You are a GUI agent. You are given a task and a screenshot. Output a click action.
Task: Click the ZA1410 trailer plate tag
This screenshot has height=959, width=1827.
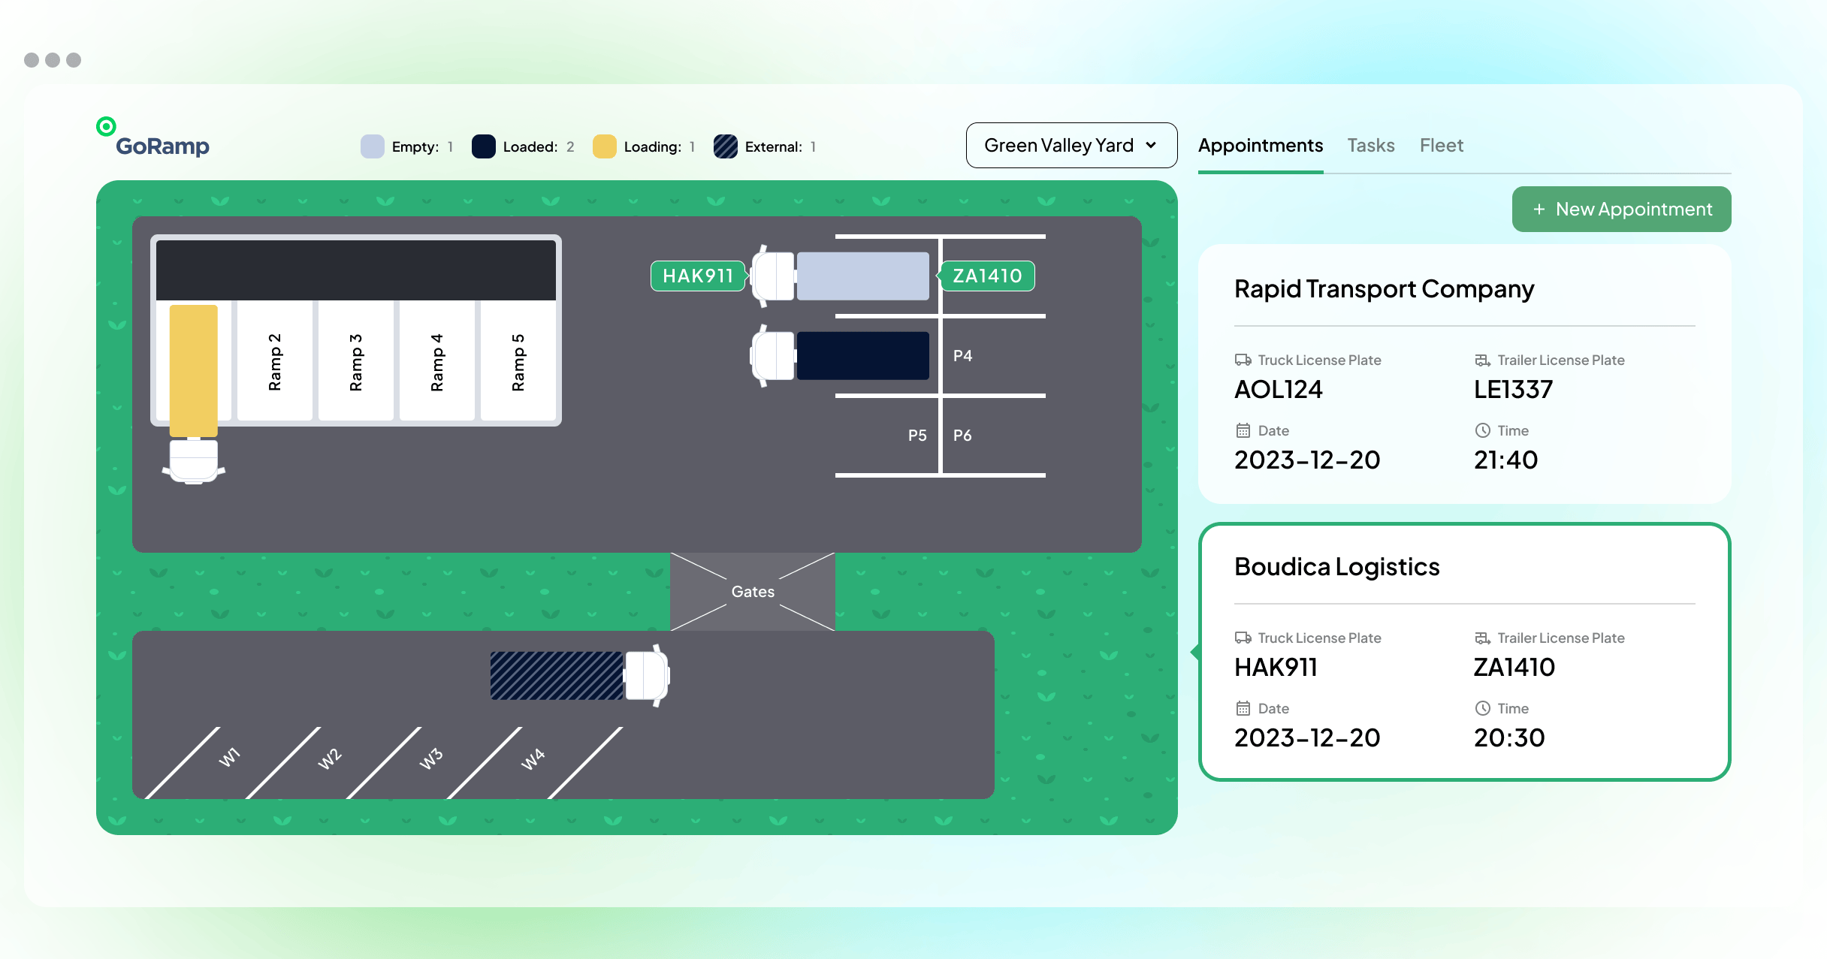pyautogui.click(x=987, y=276)
